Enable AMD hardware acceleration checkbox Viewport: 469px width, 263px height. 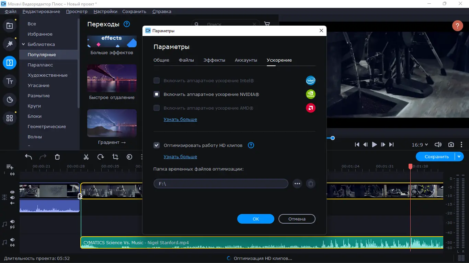[157, 108]
